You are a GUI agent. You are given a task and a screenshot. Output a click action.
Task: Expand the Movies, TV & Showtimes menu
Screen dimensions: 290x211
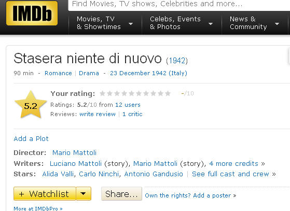(105, 23)
